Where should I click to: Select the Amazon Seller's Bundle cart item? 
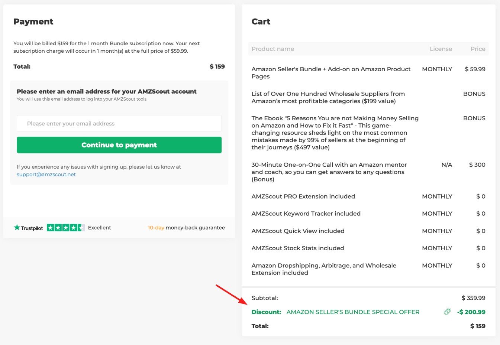pyautogui.click(x=368, y=73)
